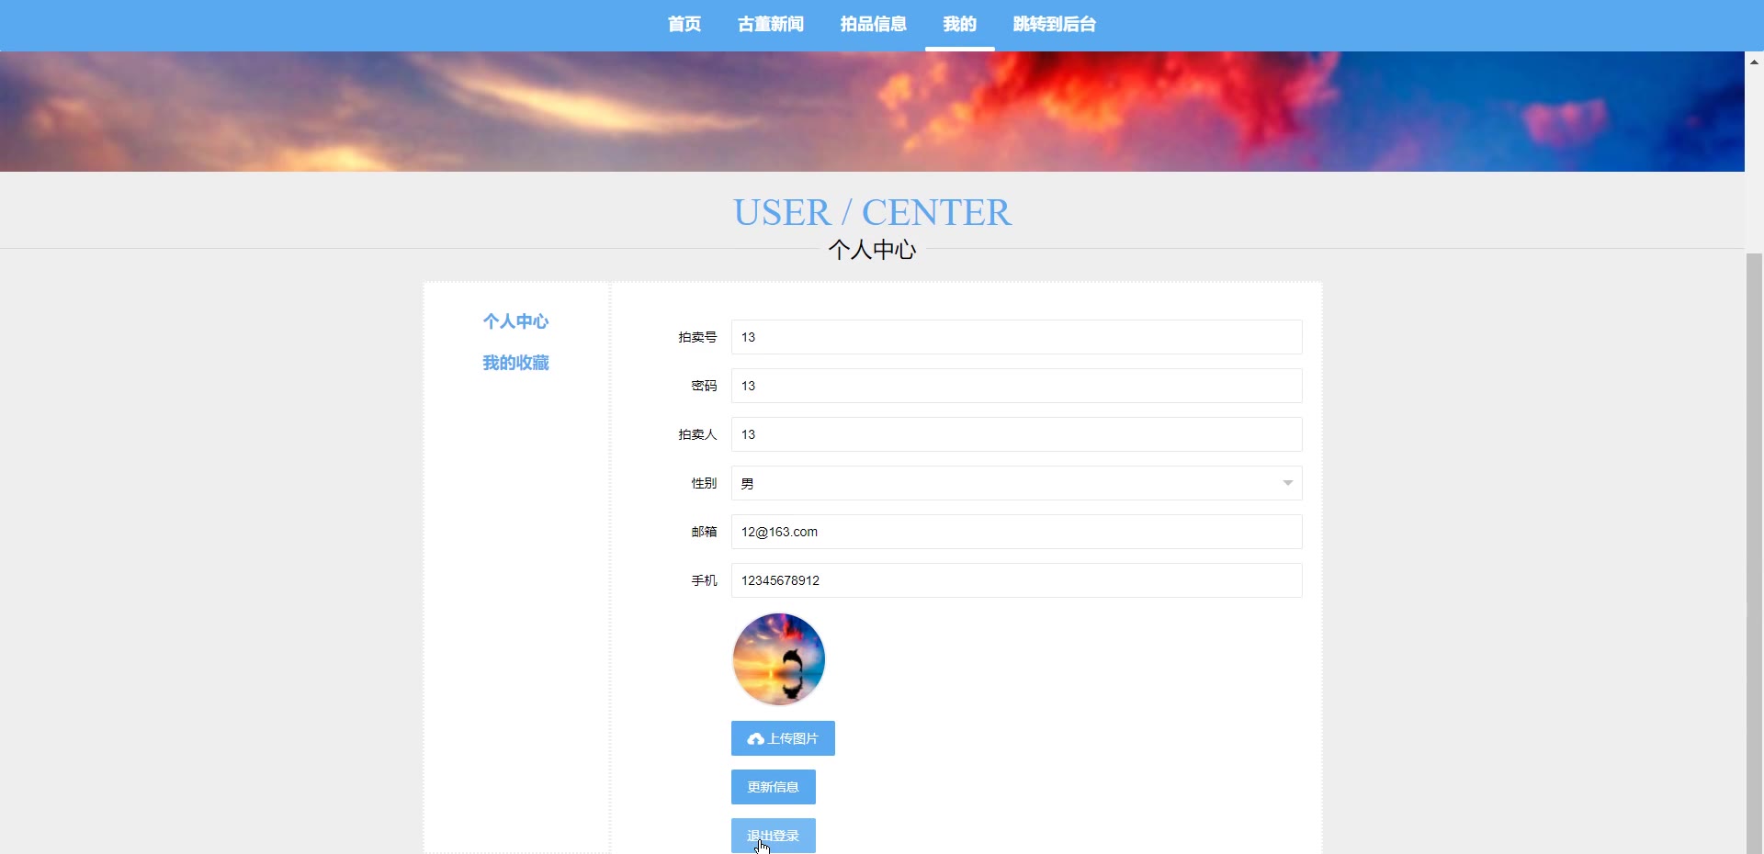The width and height of the screenshot is (1764, 854).
Task: Click the 个人中心 page title text
Action: pos(872,250)
